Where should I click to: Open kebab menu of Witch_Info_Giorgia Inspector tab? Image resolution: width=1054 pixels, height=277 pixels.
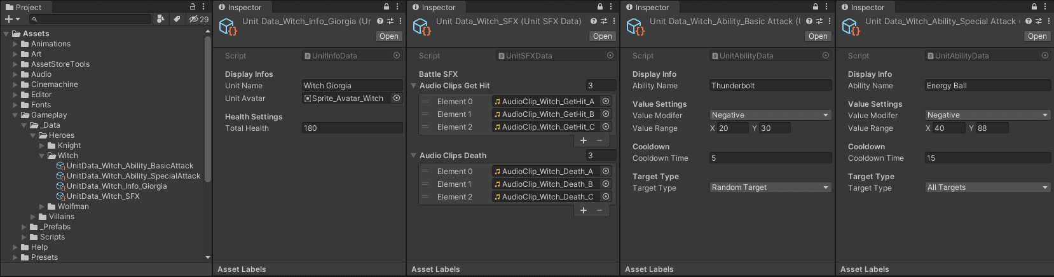point(397,6)
